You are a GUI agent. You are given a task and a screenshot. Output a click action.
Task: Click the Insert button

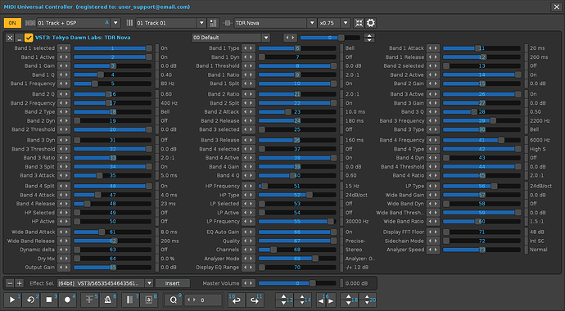(x=172, y=283)
